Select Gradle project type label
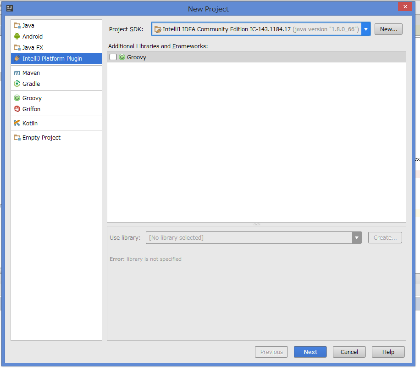 (31, 84)
